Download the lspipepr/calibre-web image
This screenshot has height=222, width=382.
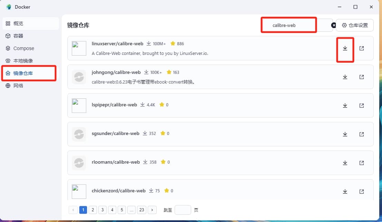345,106
